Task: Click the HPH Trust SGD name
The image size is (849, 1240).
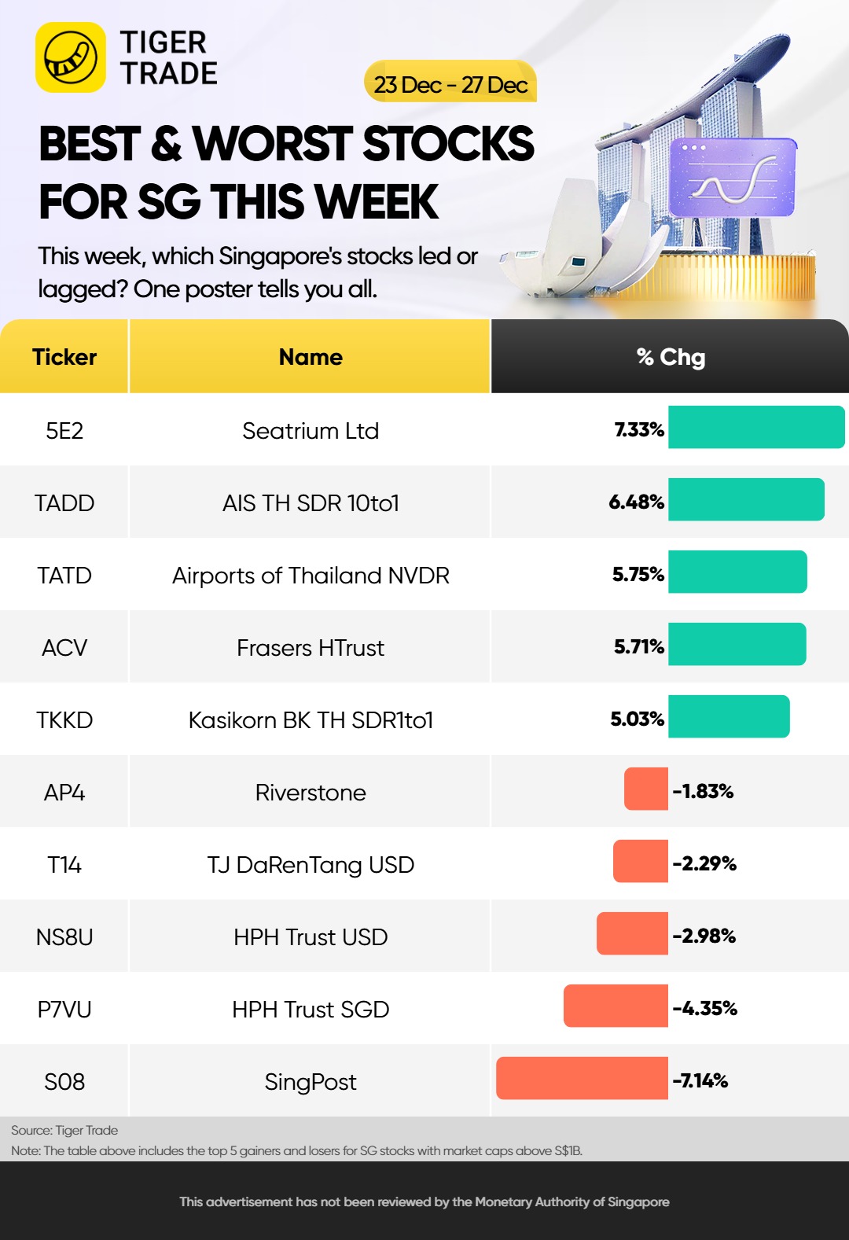Action: [x=311, y=1010]
